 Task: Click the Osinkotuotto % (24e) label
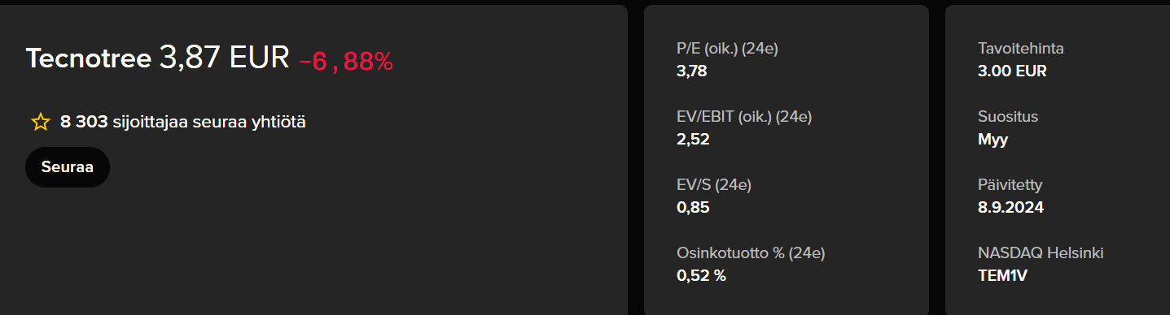tap(751, 253)
